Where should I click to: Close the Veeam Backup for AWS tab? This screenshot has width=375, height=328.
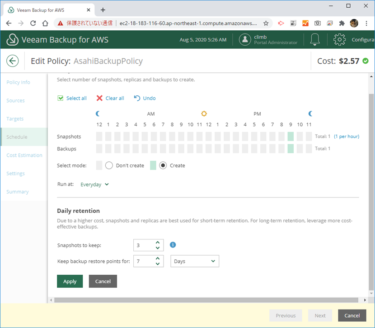88,10
